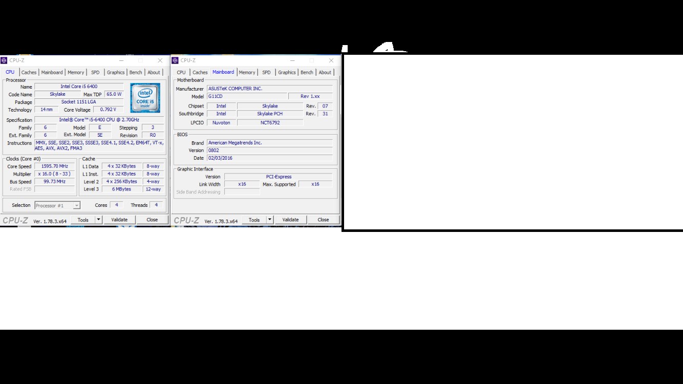Screen dimensions: 683x384
Task: Click the Core Voltage value "0.792 V"
Action: 108,110
